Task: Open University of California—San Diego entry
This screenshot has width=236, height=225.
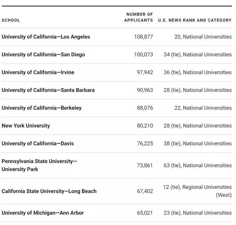Action: [43, 55]
